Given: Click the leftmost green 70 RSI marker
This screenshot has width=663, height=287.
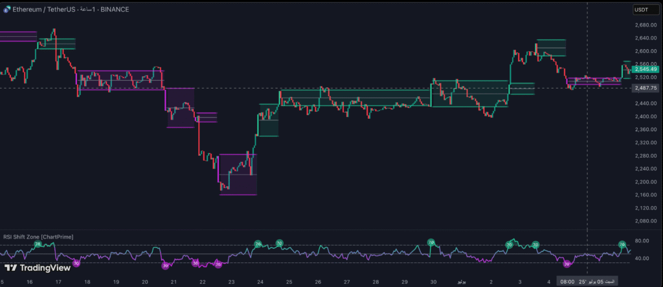Looking at the screenshot, I should tap(37, 244).
